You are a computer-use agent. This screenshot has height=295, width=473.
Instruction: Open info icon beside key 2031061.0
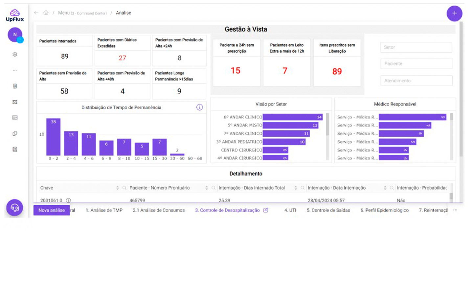click(68, 200)
